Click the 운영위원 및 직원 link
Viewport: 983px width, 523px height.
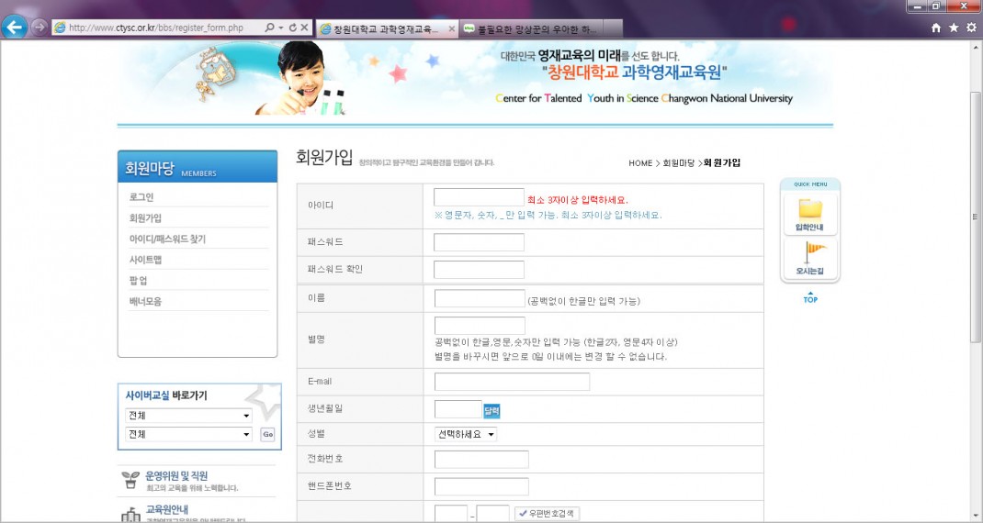click(176, 475)
